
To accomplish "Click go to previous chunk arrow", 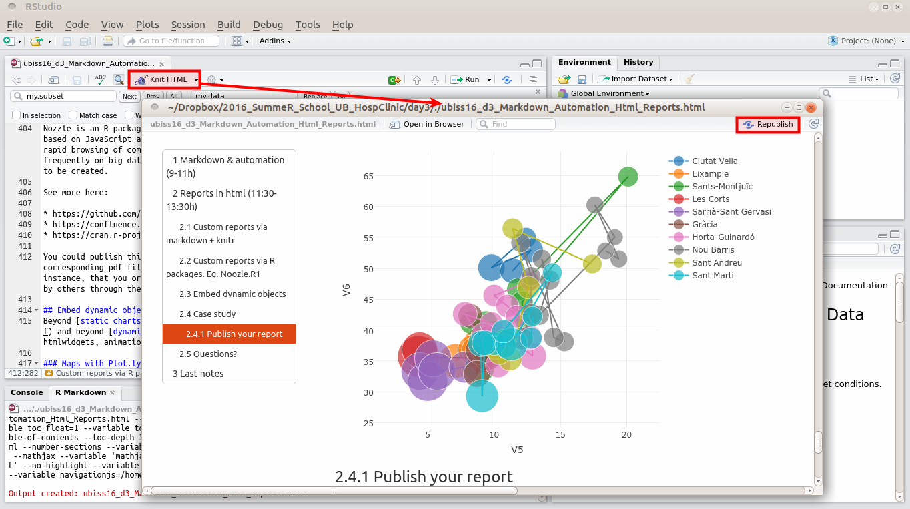I will point(417,79).
